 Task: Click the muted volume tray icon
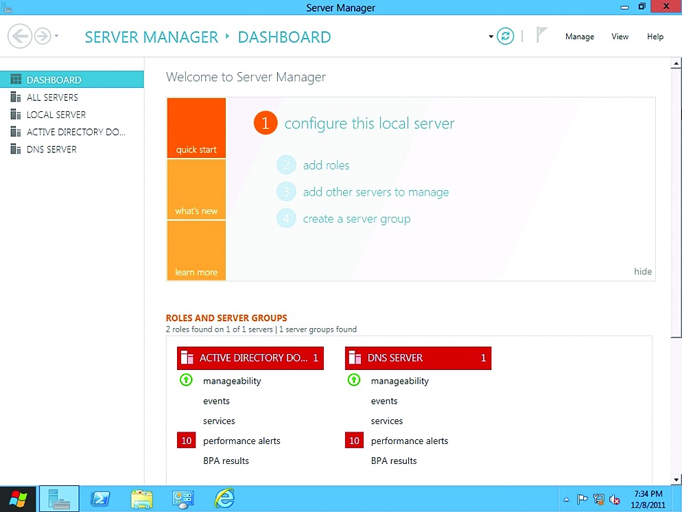[615, 500]
